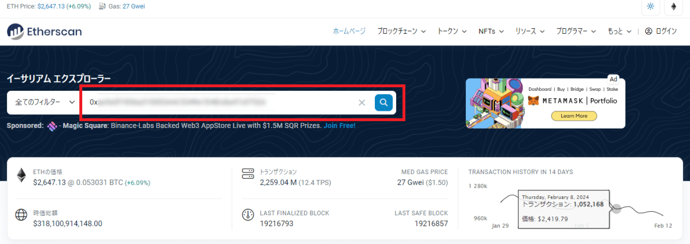Viewport: 690px width, 244px height.
Task: Clear the search field with X icon
Action: (362, 102)
